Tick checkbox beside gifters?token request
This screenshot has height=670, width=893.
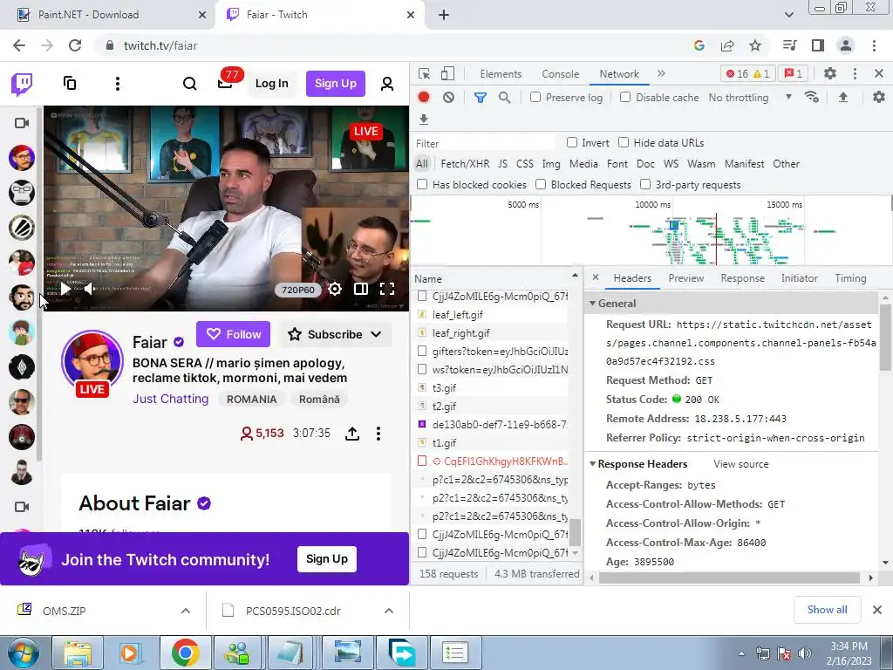(422, 351)
